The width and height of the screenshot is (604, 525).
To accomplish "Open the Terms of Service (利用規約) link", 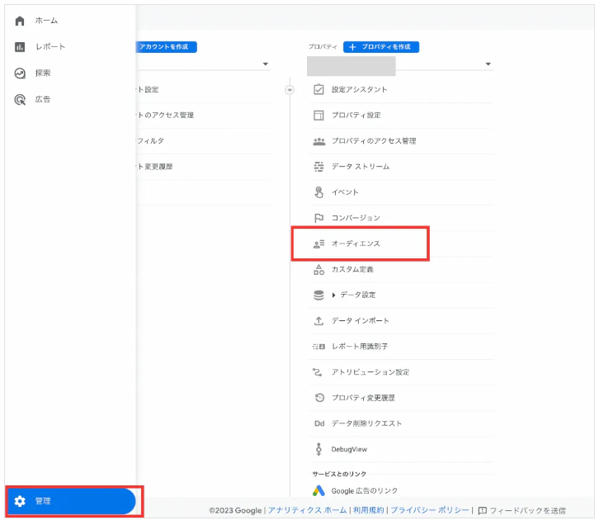I will [x=368, y=511].
